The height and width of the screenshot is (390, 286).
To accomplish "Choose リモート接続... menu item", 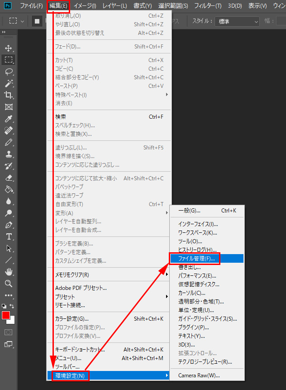I will 109,305.
